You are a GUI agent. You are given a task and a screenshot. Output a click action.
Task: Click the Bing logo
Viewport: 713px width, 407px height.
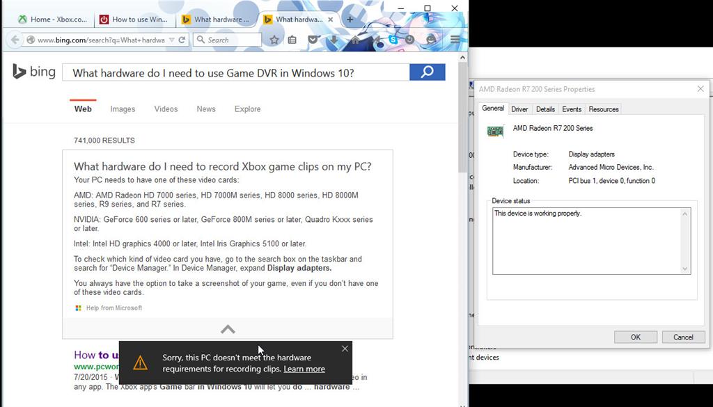34,72
